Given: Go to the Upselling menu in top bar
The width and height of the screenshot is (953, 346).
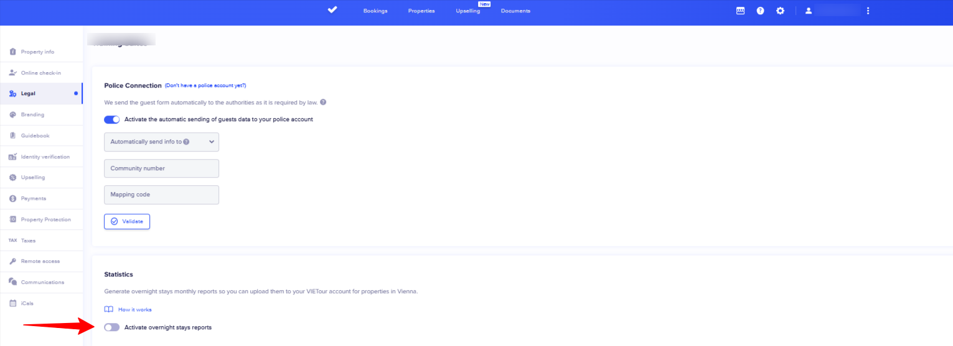Looking at the screenshot, I should pyautogui.click(x=467, y=11).
